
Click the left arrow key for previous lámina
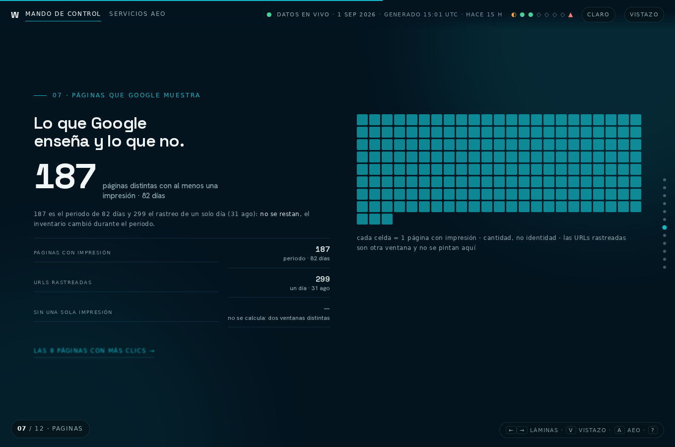click(x=511, y=430)
